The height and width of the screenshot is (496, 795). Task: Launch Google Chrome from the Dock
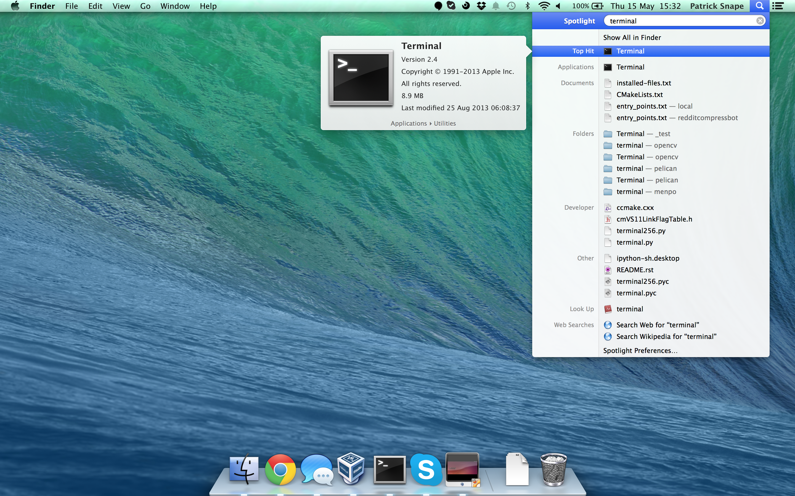280,470
